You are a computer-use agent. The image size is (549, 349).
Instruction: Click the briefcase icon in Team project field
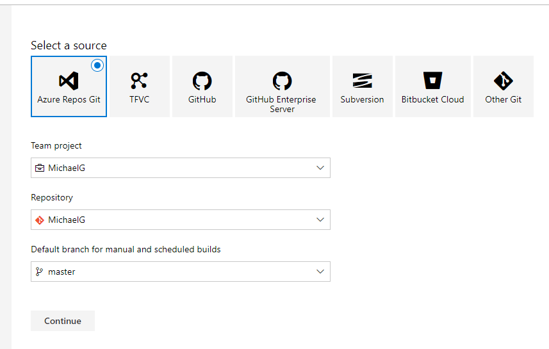(x=40, y=168)
